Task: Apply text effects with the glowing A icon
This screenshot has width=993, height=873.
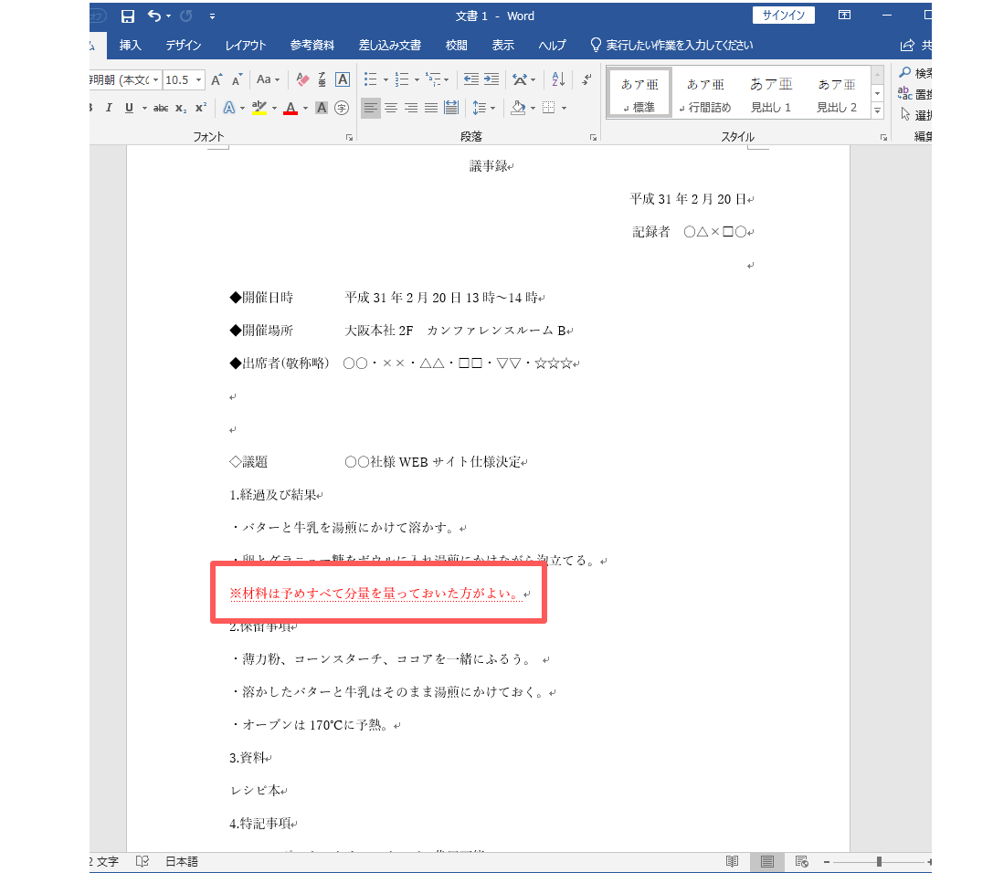Action: tap(228, 108)
